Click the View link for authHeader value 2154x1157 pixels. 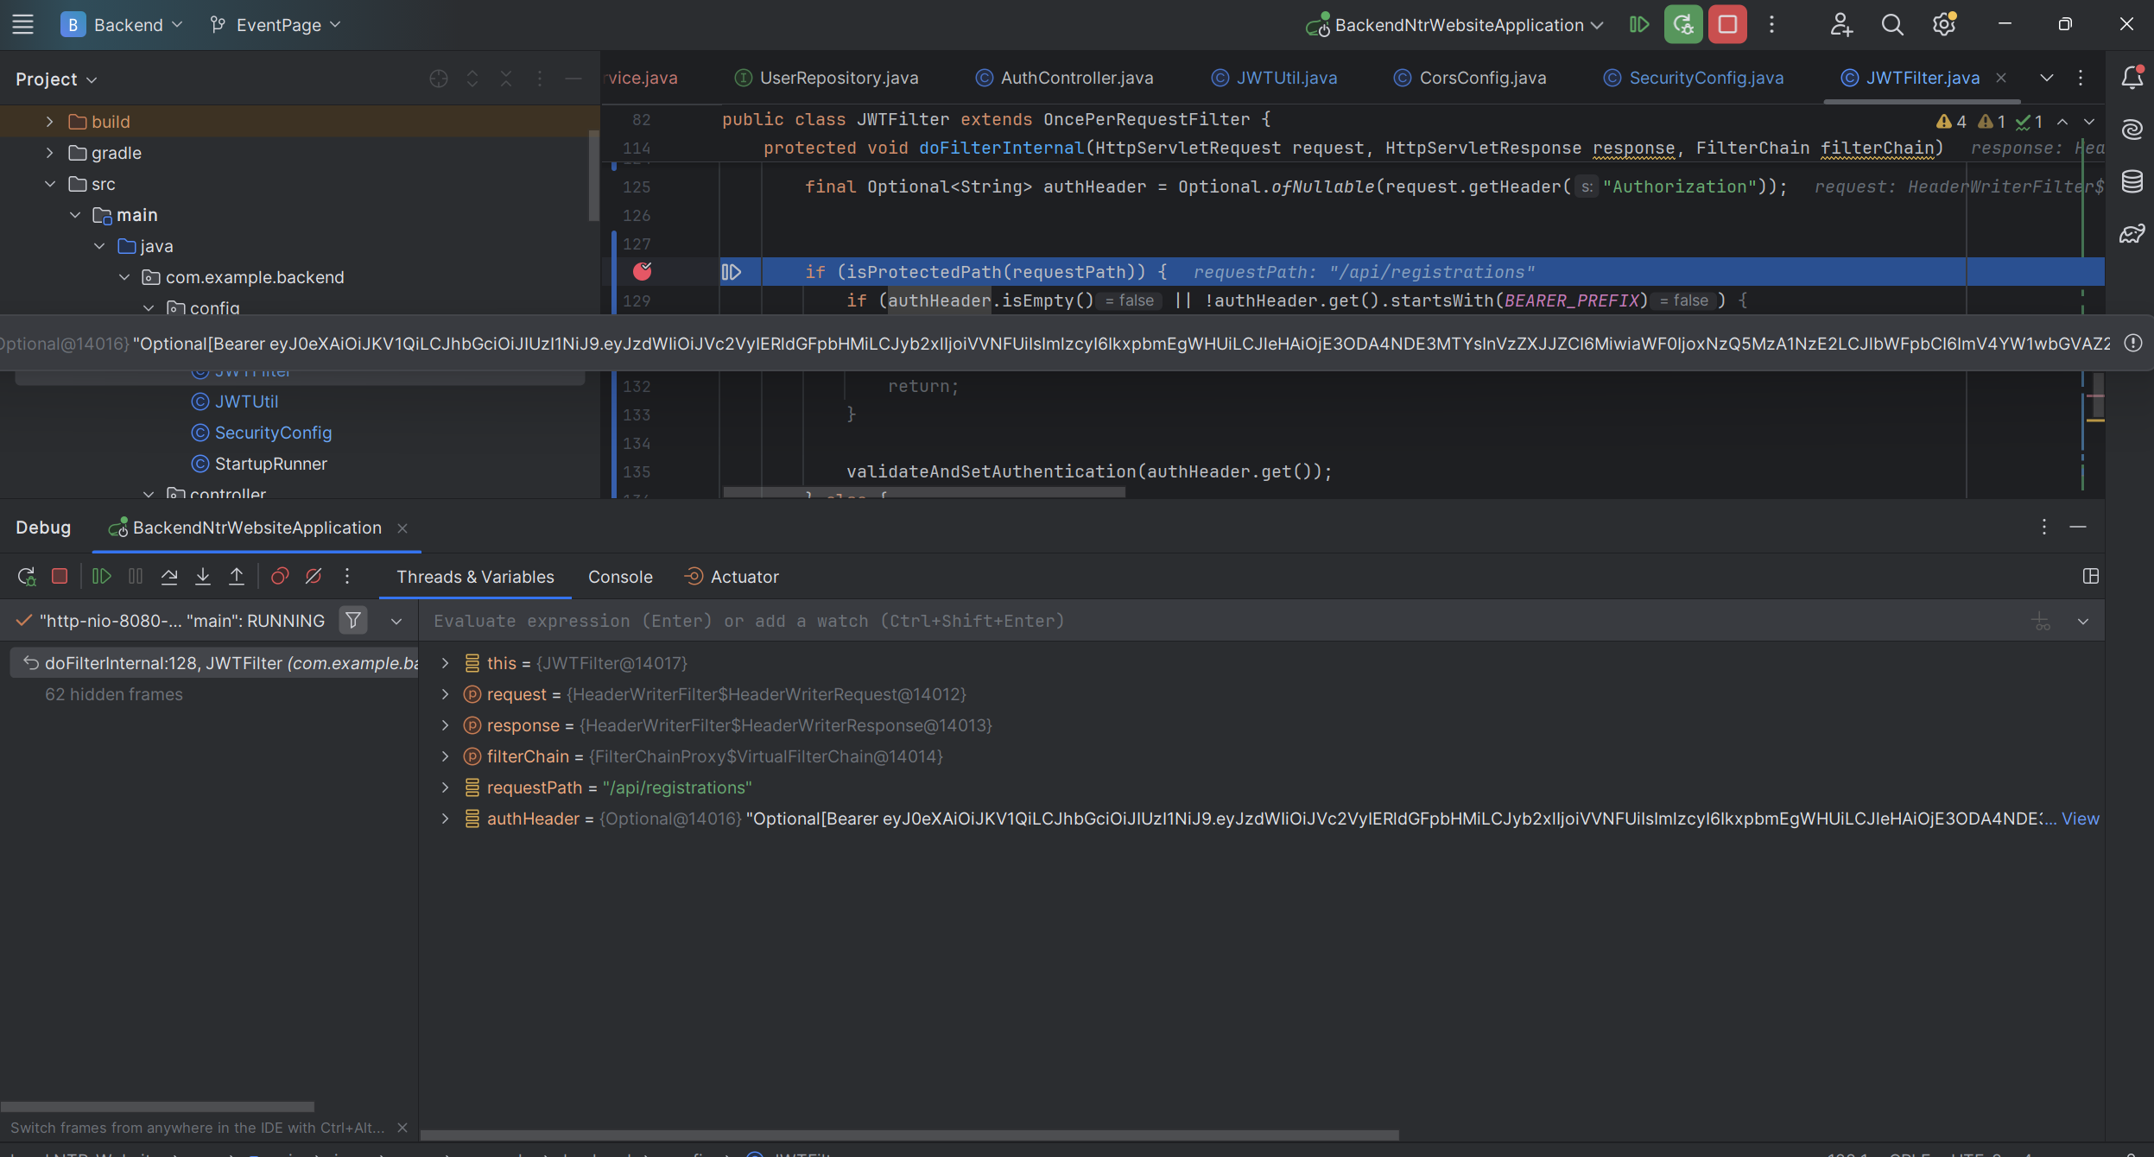2080,819
